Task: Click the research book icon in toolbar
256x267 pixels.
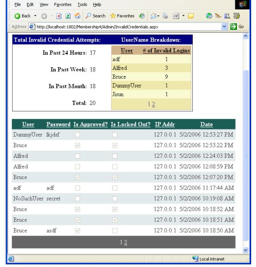Action: pos(227,16)
